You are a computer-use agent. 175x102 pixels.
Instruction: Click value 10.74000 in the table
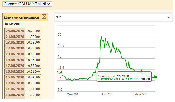point(33,77)
